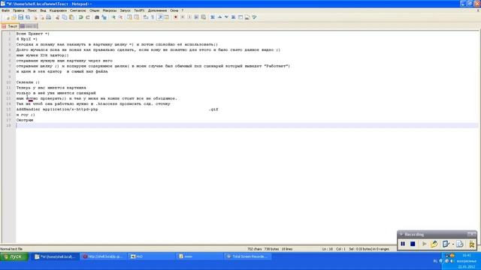Toggle word wrap in toolbar
The height and width of the screenshot is (270, 481).
[145, 17]
